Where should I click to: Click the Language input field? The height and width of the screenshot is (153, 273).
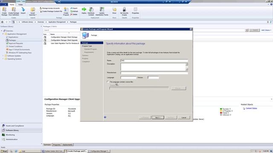(128, 77)
